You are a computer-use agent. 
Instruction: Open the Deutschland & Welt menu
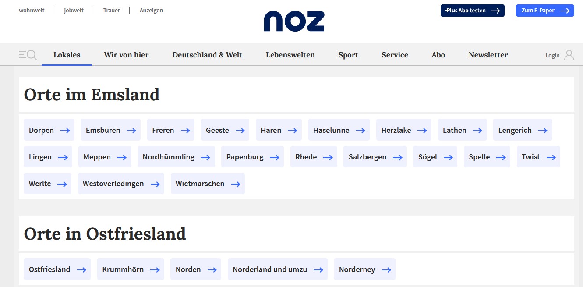point(207,55)
